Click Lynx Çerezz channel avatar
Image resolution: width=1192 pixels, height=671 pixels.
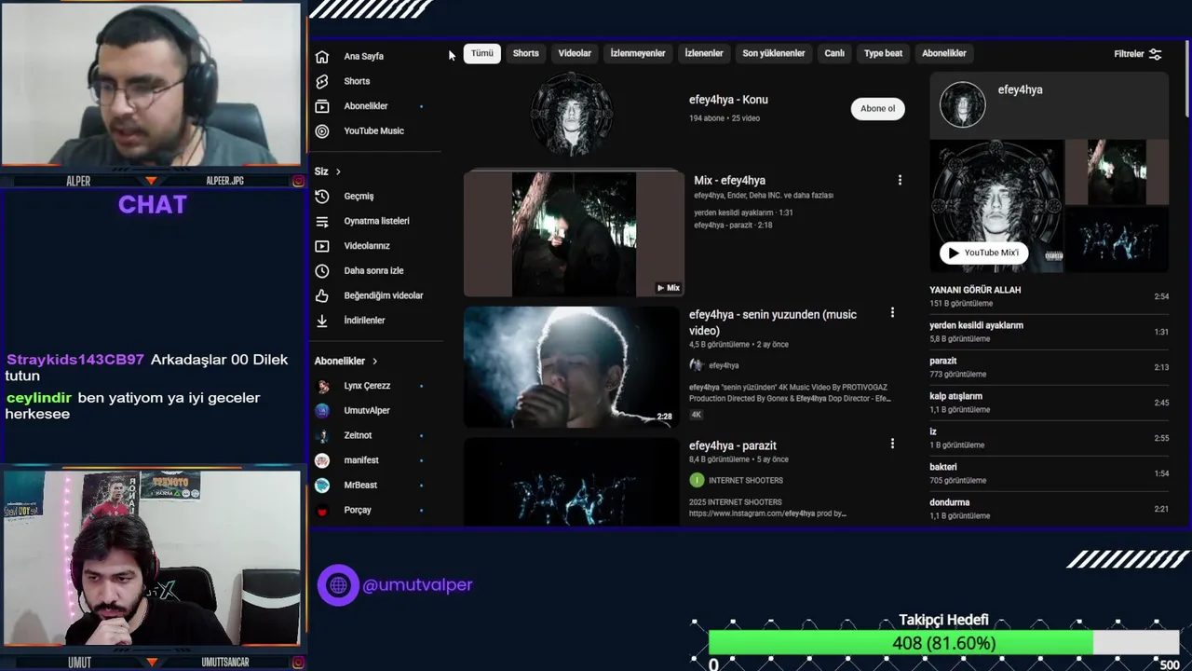click(x=322, y=386)
